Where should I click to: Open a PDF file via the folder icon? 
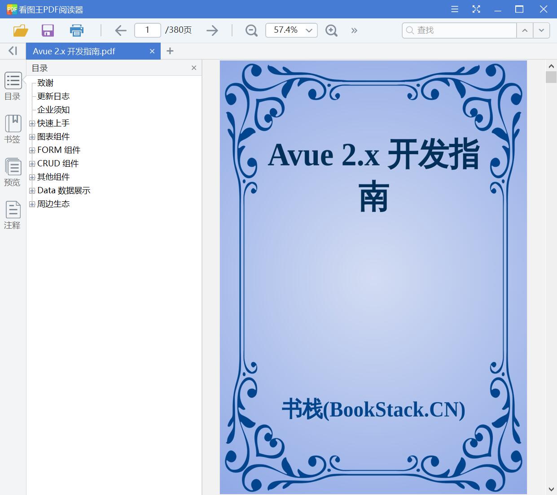(x=20, y=30)
